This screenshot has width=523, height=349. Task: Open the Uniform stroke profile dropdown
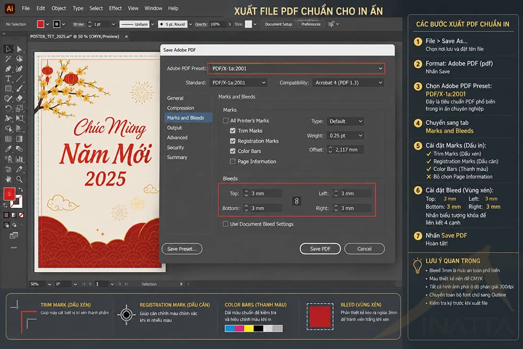tap(152, 24)
